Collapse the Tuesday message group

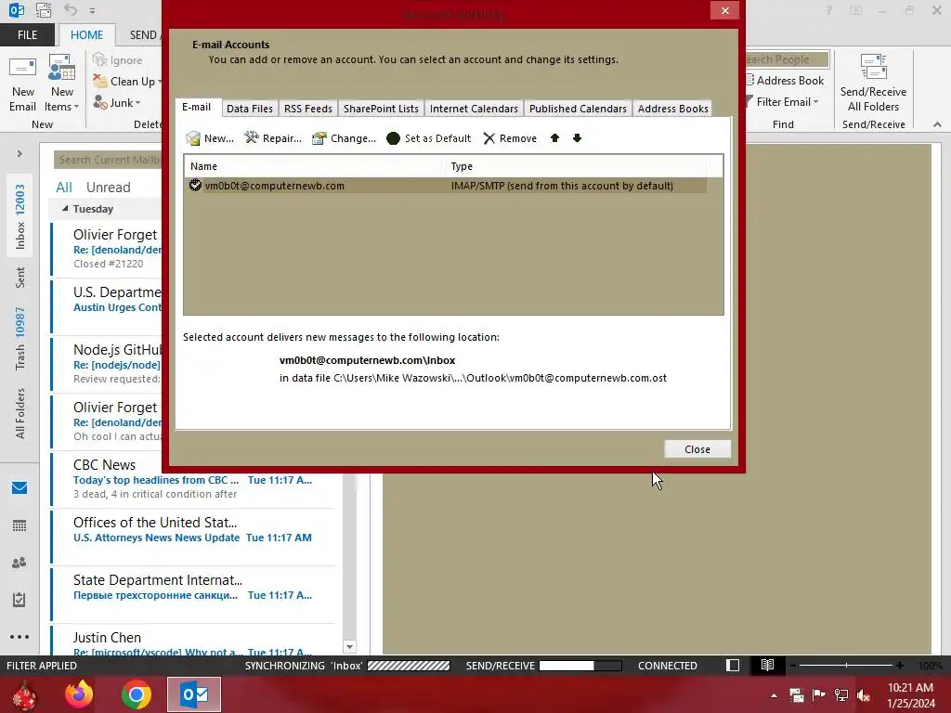click(x=65, y=209)
